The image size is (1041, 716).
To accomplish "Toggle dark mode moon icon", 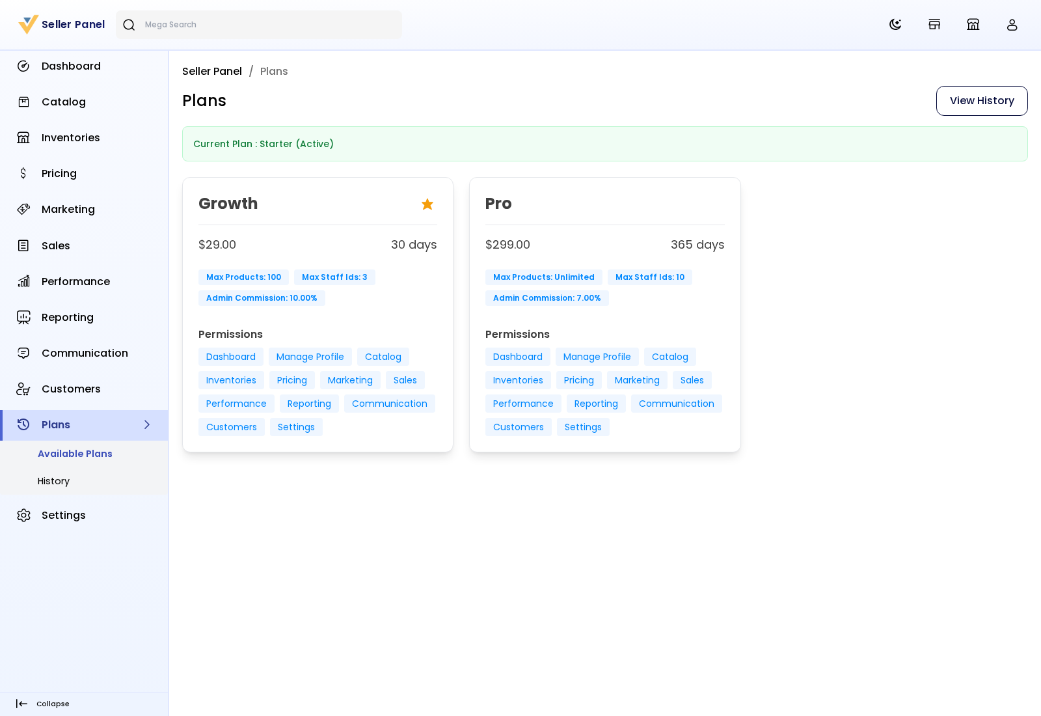I will coord(895,25).
